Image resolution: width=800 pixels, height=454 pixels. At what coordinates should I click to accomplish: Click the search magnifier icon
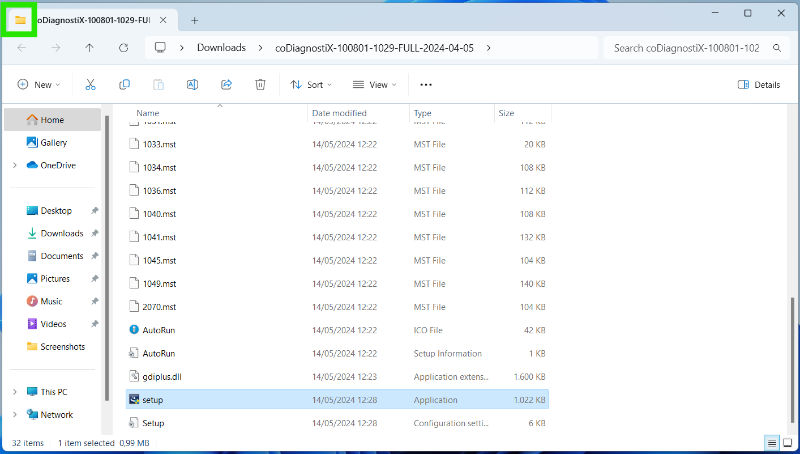(x=777, y=48)
